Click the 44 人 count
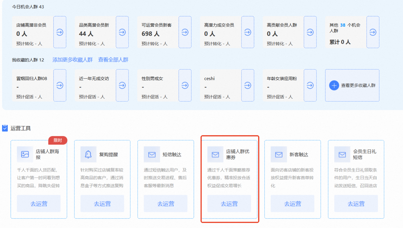This screenshot has width=403, height=228. point(86,34)
